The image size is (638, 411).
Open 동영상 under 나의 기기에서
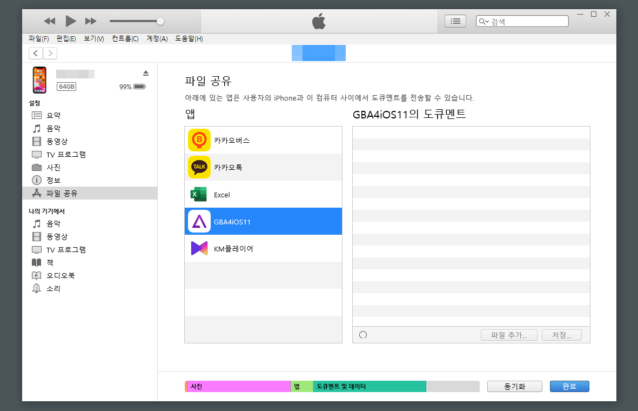click(90, 237)
